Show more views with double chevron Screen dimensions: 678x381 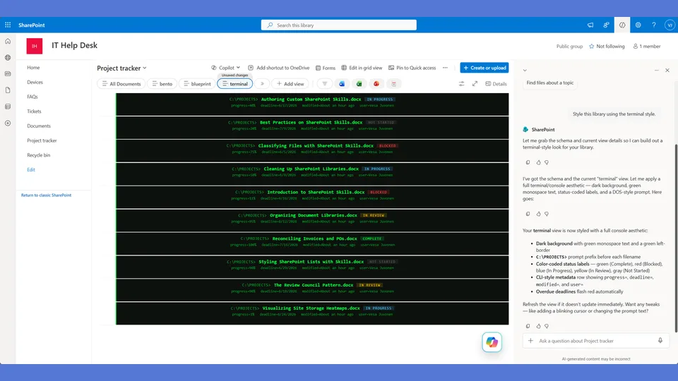coord(262,84)
